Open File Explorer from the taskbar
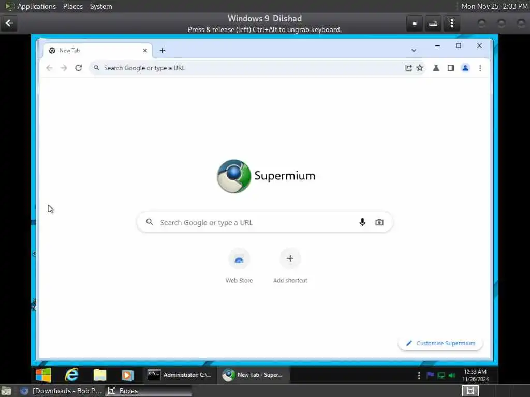530x397 pixels. tap(100, 375)
